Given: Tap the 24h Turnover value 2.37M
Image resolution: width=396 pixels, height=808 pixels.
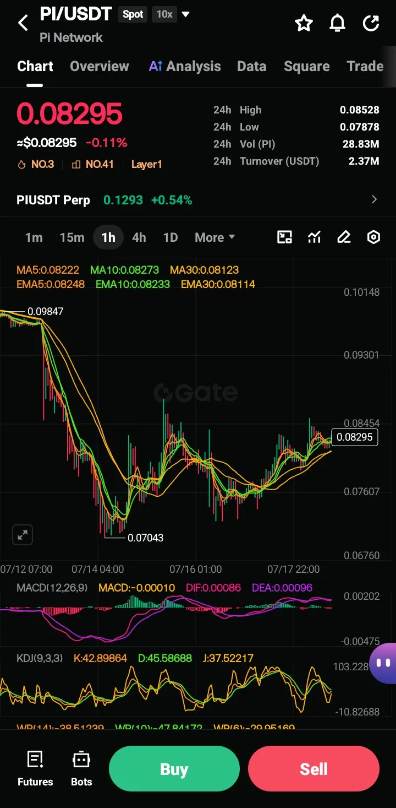Looking at the screenshot, I should pyautogui.click(x=364, y=161).
